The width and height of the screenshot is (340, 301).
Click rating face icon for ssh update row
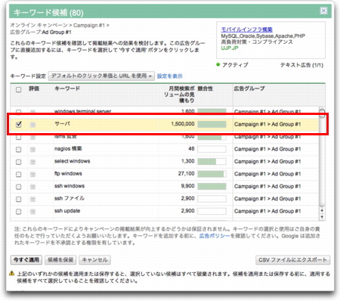[x=32, y=212]
